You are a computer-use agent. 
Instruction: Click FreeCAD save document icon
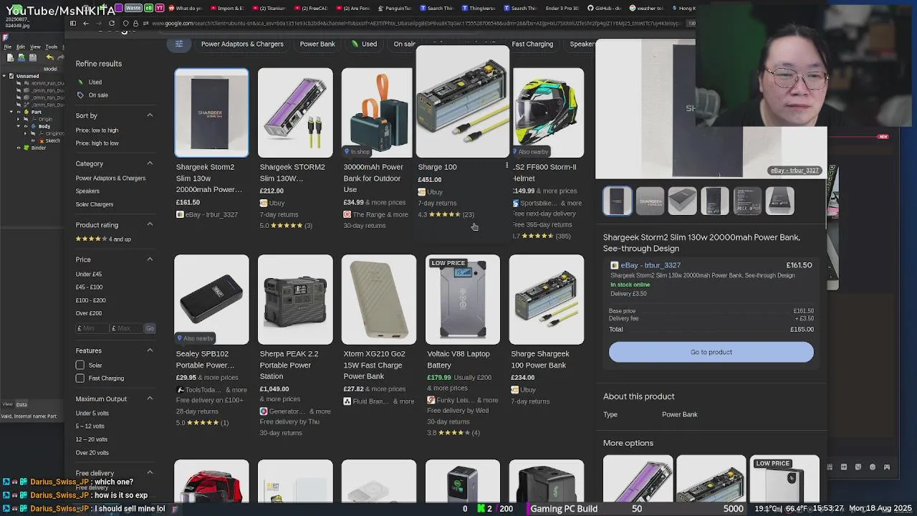click(33, 57)
